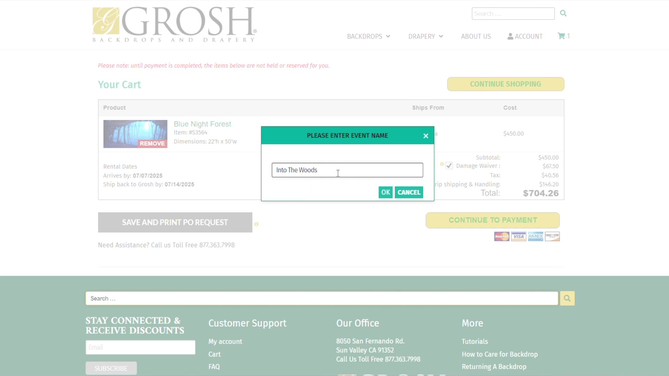Click the Subscribe button

(x=111, y=368)
